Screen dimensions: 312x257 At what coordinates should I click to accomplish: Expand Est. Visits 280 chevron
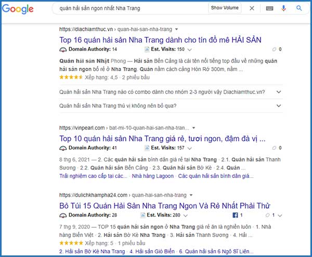pos(186,215)
